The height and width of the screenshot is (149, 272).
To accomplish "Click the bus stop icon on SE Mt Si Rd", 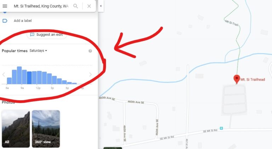I will [221, 128].
